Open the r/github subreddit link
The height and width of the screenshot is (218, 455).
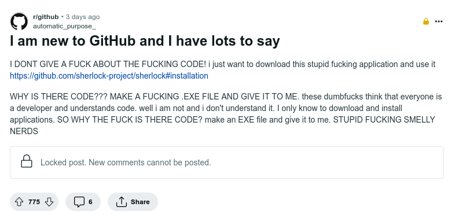[x=46, y=17]
